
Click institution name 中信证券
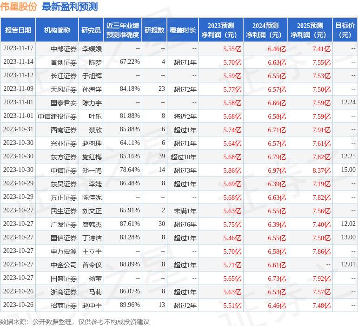[64, 170]
